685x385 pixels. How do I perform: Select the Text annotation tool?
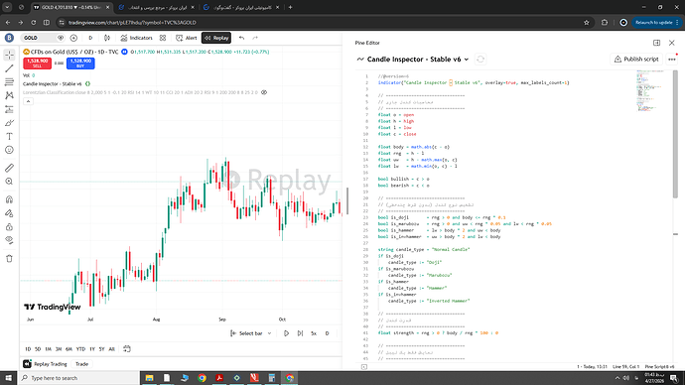click(9, 136)
